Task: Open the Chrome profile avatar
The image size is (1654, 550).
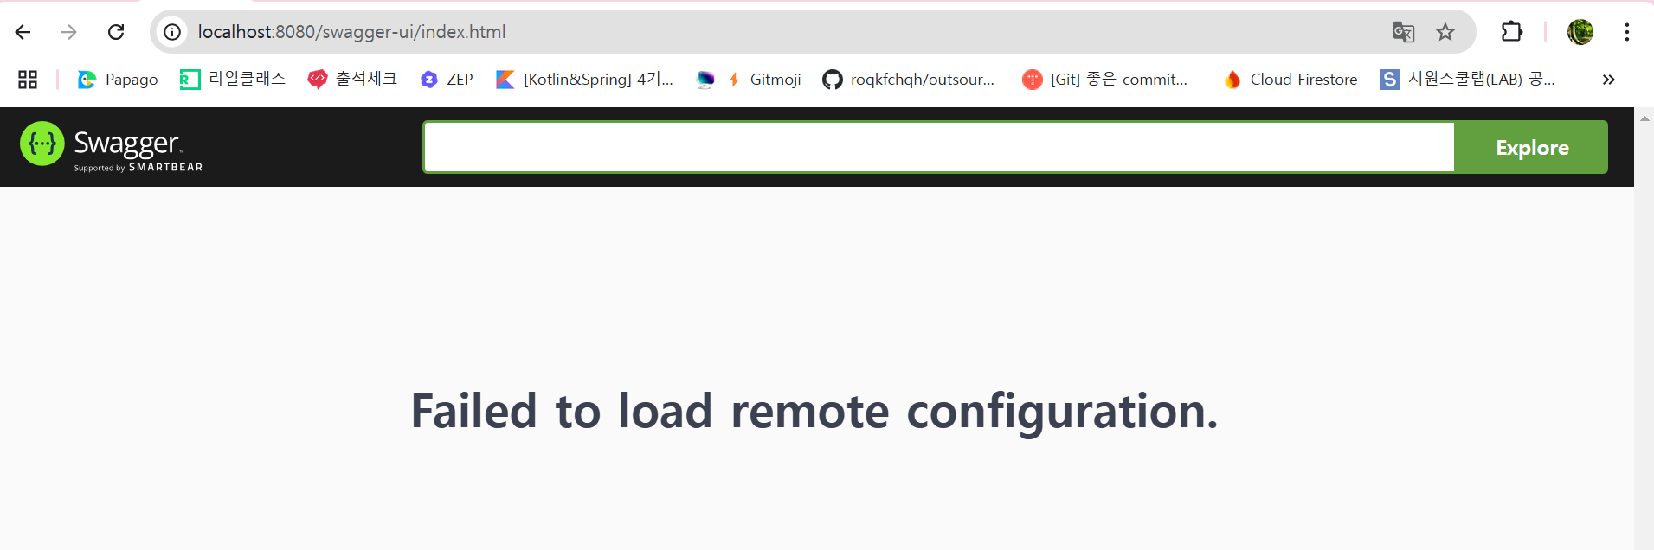Action: coord(1580,32)
